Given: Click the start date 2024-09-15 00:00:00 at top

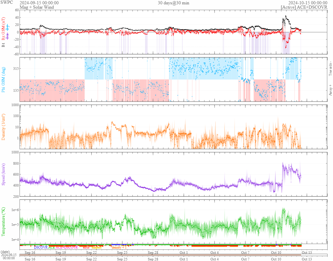Looking at the screenshot, I should point(39,3).
